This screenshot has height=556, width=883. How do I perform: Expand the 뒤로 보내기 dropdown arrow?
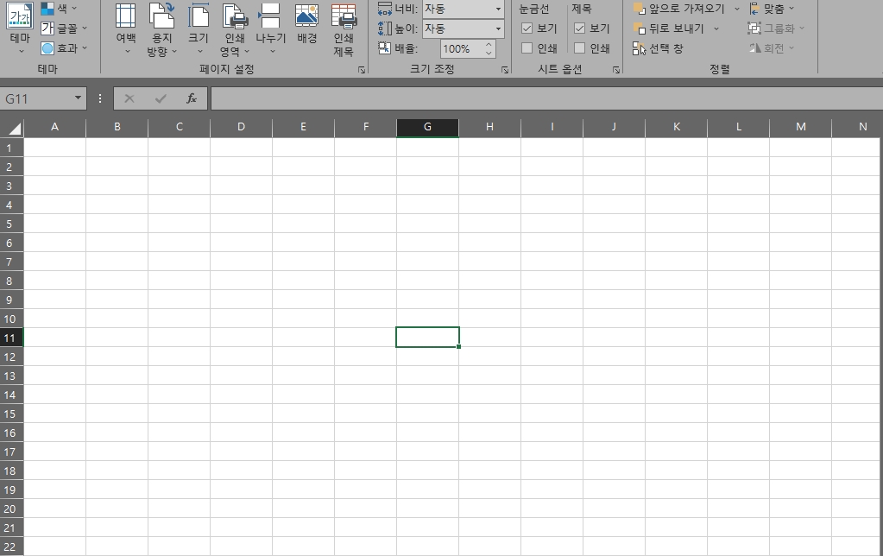(x=716, y=28)
